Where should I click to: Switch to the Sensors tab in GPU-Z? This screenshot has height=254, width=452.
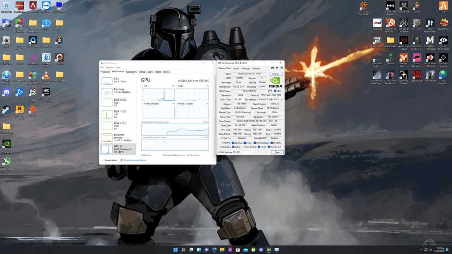236,69
